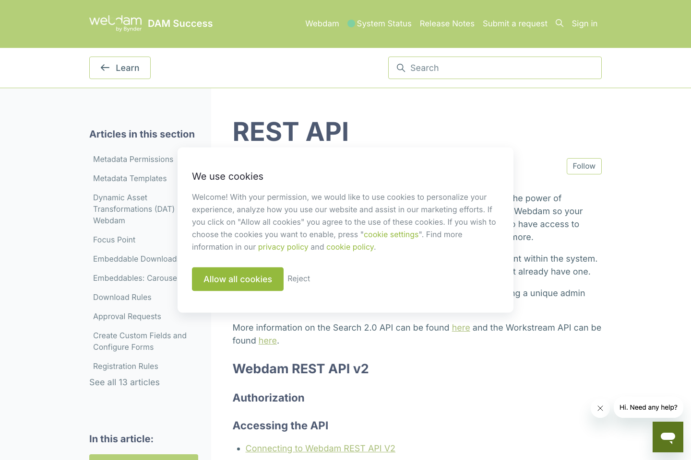This screenshot has width=691, height=460.
Task: Open Release Notes from the top menu
Action: tap(447, 23)
